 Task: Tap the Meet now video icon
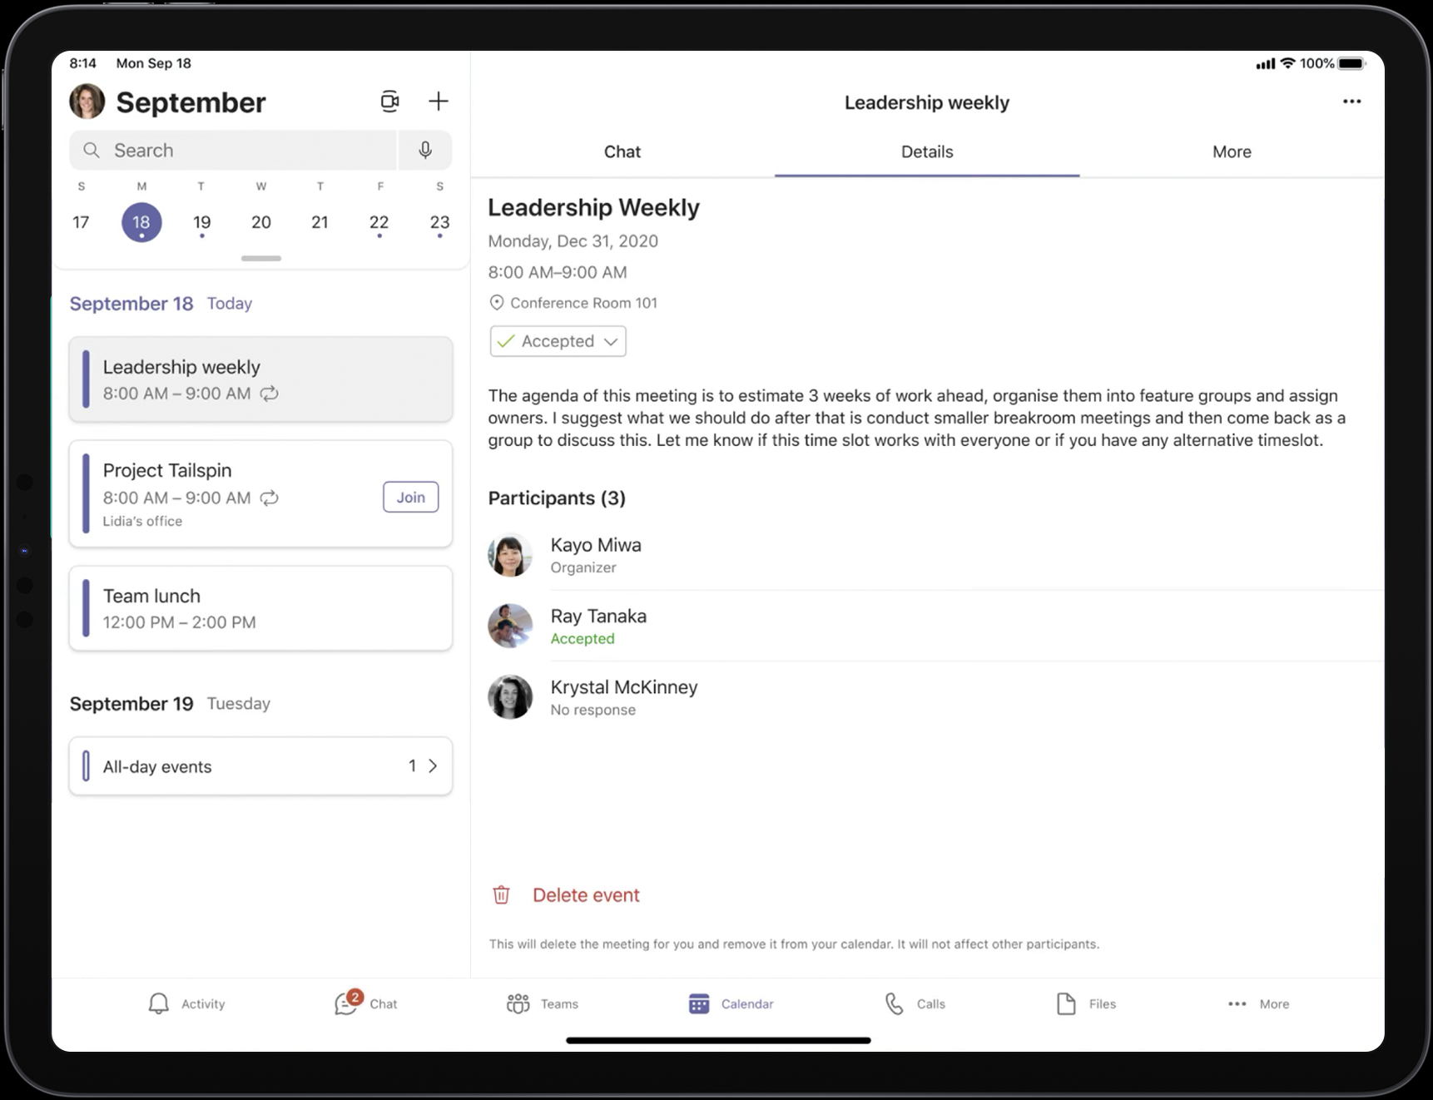click(x=389, y=102)
